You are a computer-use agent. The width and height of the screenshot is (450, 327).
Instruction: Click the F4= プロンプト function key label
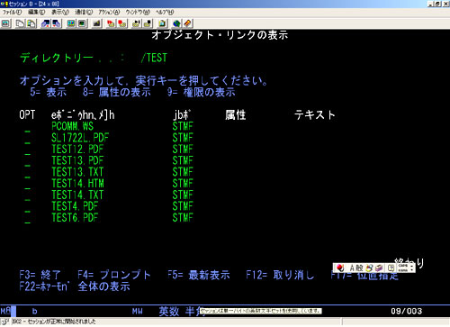coord(114,275)
